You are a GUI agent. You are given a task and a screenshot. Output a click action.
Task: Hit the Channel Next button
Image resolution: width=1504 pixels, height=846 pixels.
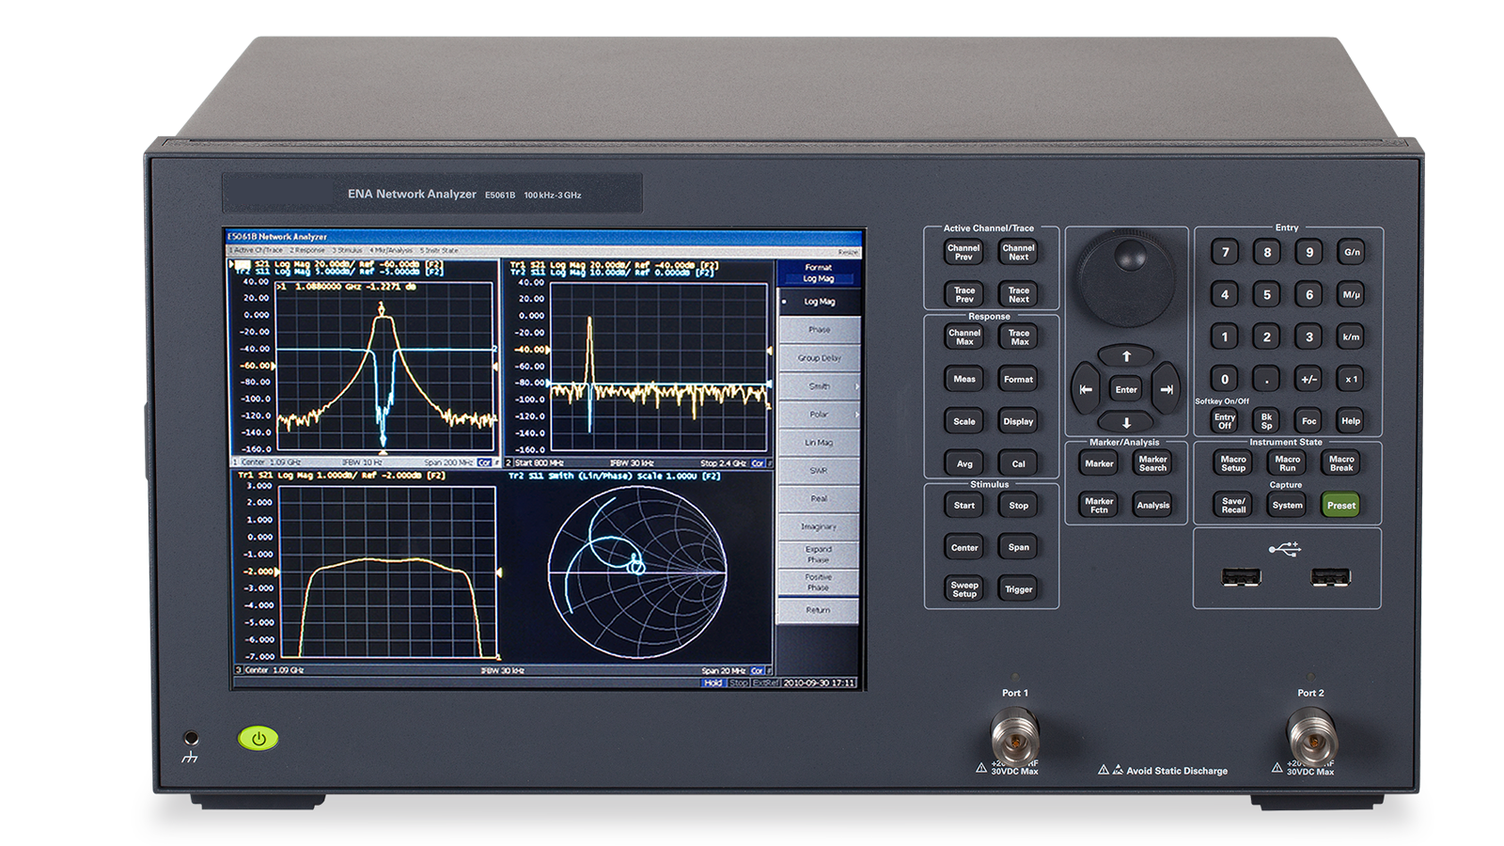tap(1018, 253)
